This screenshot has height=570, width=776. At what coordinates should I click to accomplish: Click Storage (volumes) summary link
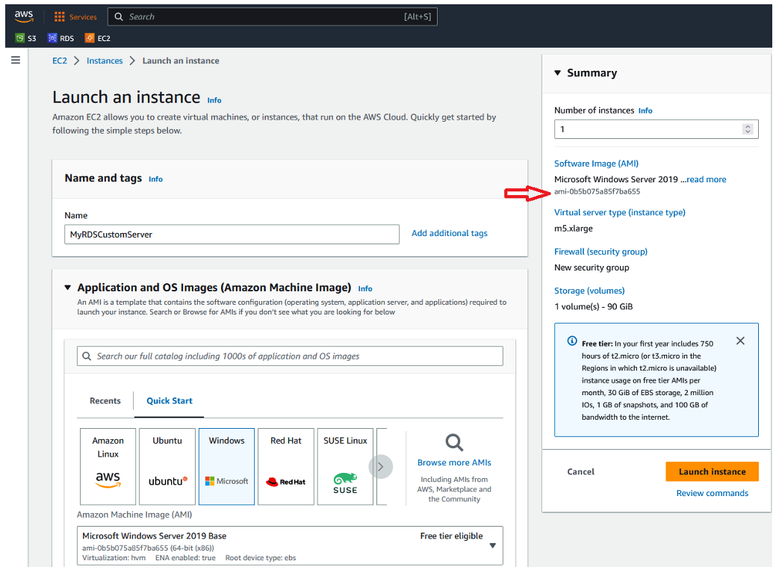[x=589, y=291]
